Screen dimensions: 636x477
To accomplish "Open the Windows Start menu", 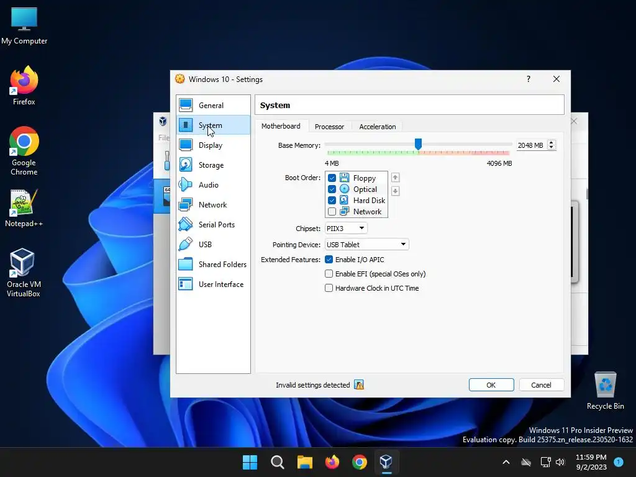I will coord(250,462).
